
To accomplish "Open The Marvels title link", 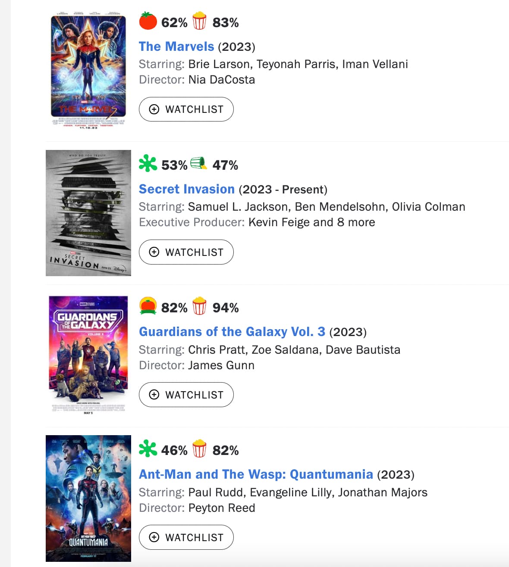I will (176, 47).
